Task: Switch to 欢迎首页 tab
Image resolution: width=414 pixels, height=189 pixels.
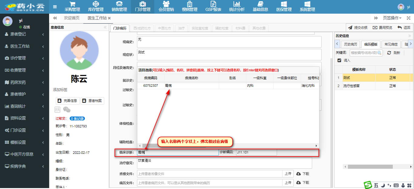Action: click(x=72, y=18)
